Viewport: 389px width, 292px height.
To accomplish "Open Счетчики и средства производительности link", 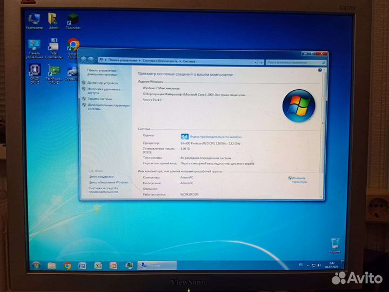I will pos(103,190).
